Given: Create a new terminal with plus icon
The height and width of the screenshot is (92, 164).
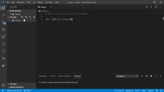Looking at the screenshot, I should coord(142,76).
